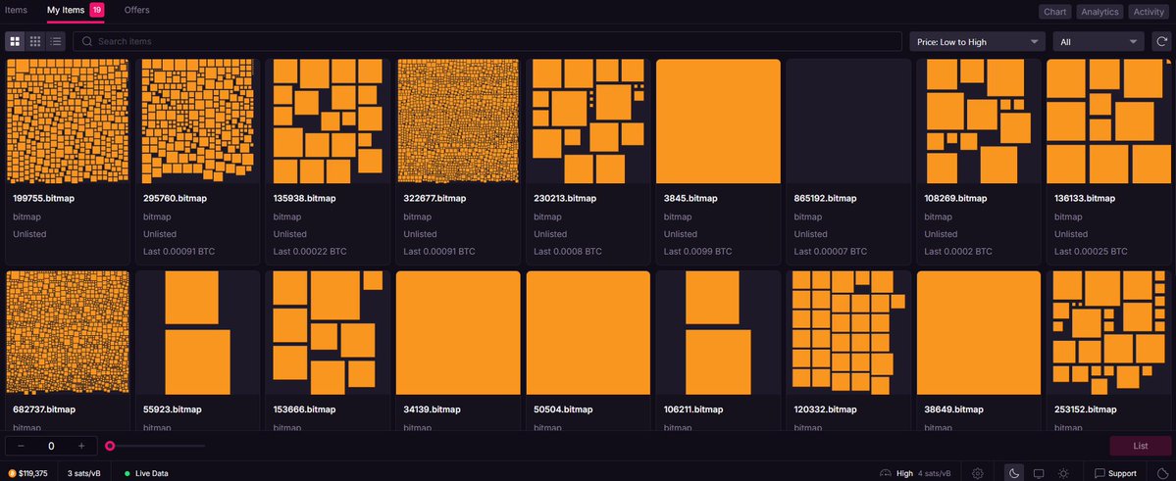Select the 106211.bitmap thumbnail

(x=719, y=333)
